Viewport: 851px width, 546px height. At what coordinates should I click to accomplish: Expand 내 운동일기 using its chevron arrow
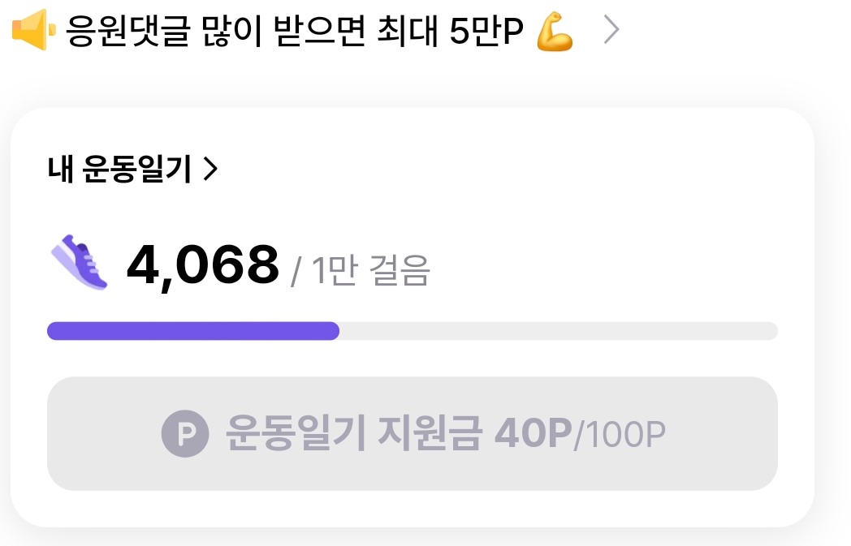[210, 169]
